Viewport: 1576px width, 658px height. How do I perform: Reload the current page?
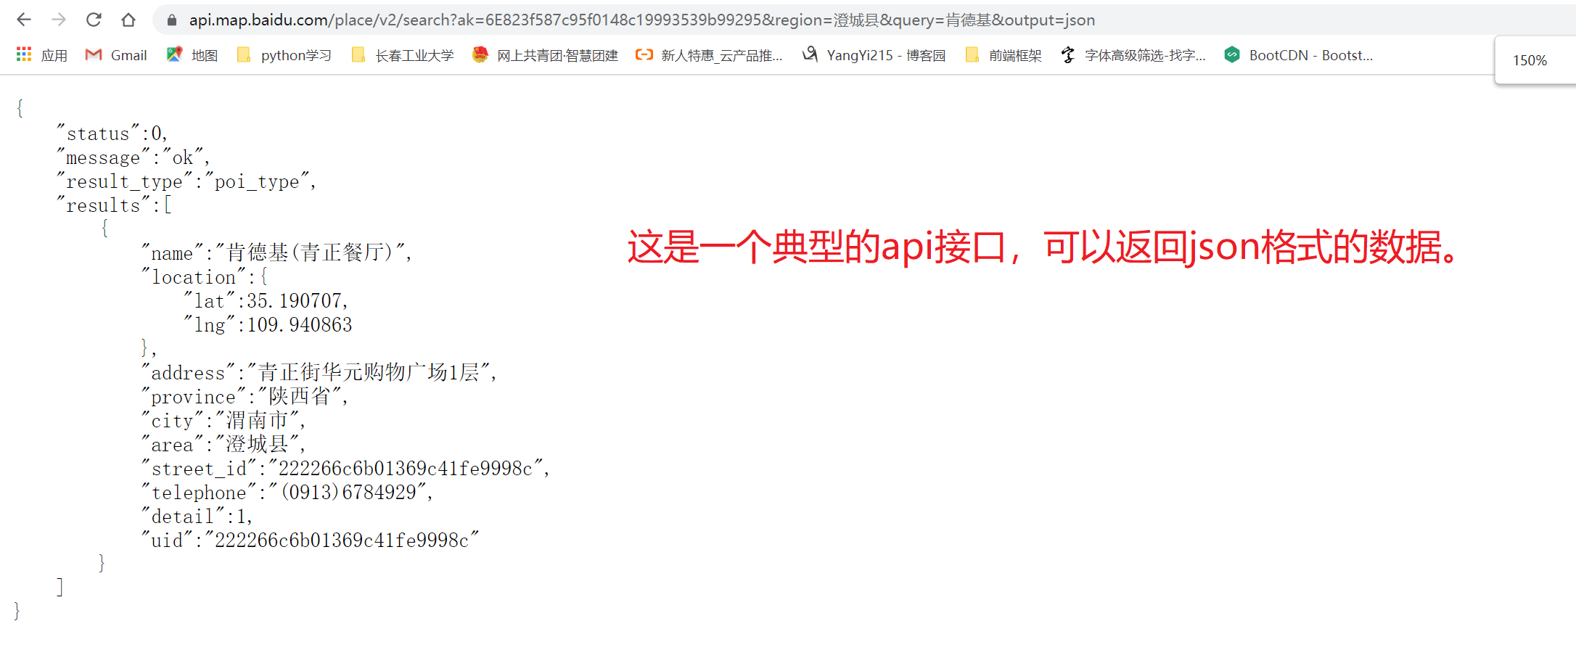tap(94, 20)
